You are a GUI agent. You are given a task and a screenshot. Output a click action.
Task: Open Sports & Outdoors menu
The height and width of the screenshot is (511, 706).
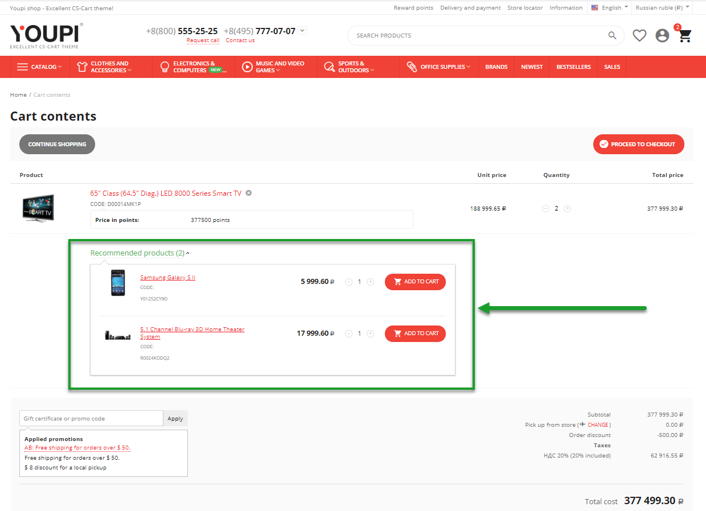[358, 67]
